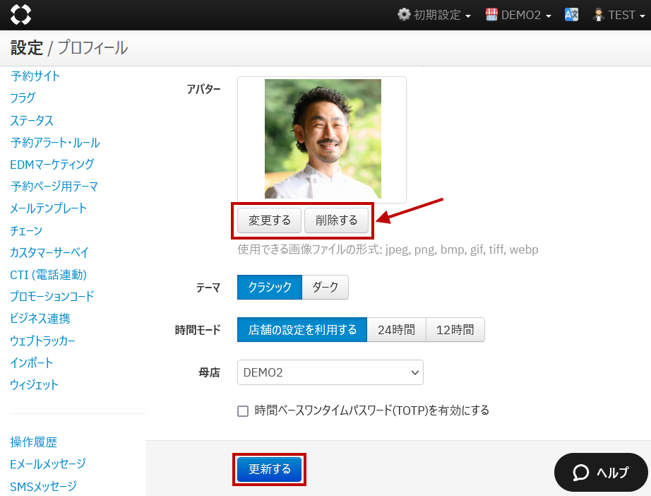
Task: Choose the 24時間 time mode
Action: tap(397, 330)
